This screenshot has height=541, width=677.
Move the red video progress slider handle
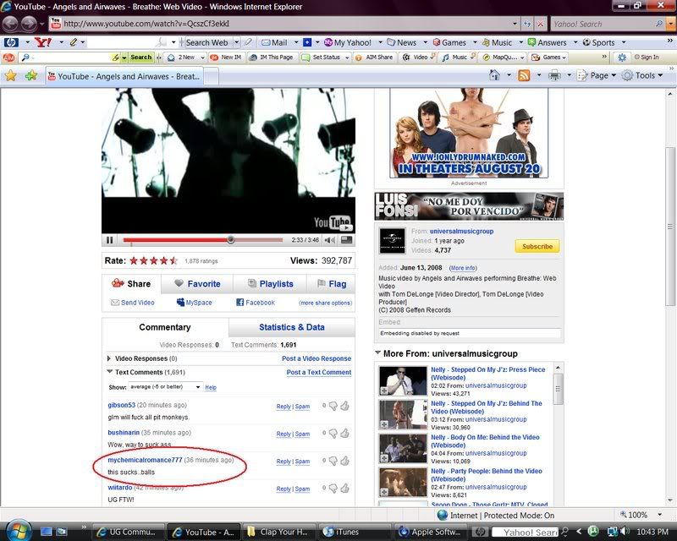tap(230, 240)
